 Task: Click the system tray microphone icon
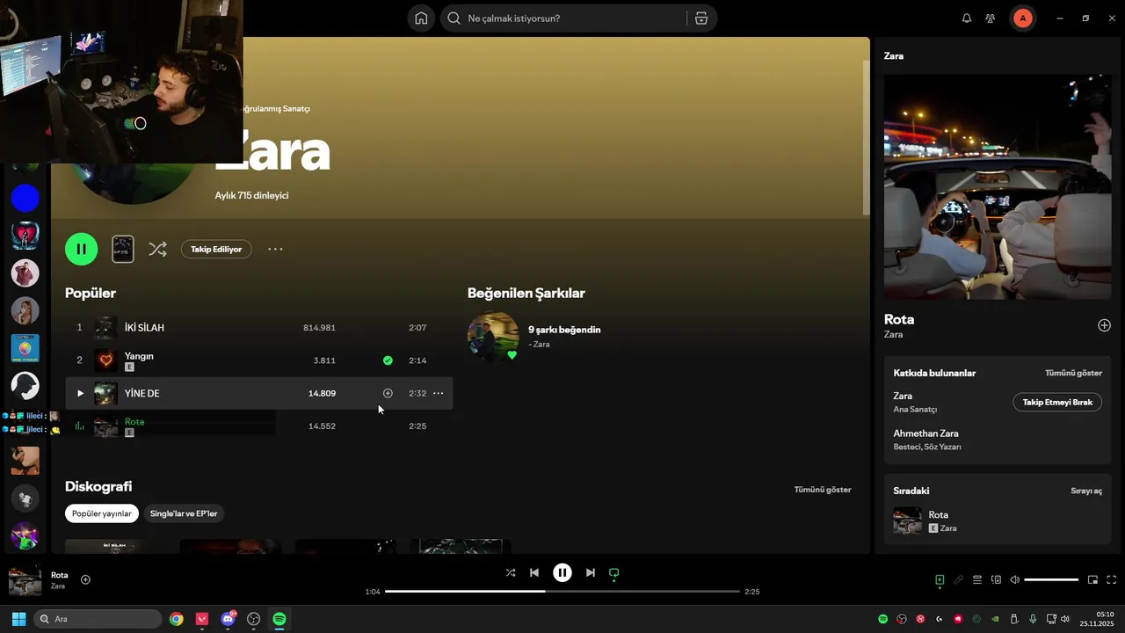point(1033,619)
